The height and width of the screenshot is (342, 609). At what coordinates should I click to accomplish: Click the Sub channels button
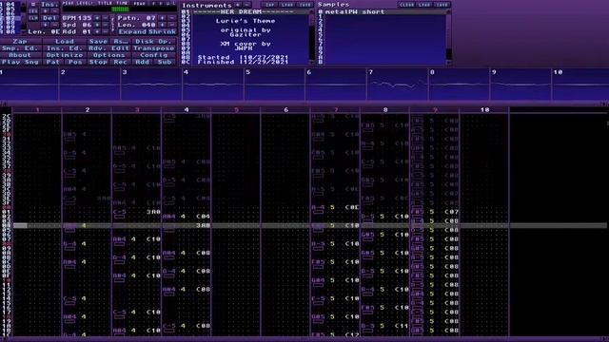point(165,62)
